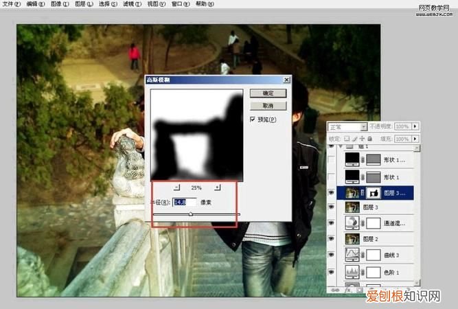Select black fill thumbnail of 形状 1 layer

tap(352, 176)
